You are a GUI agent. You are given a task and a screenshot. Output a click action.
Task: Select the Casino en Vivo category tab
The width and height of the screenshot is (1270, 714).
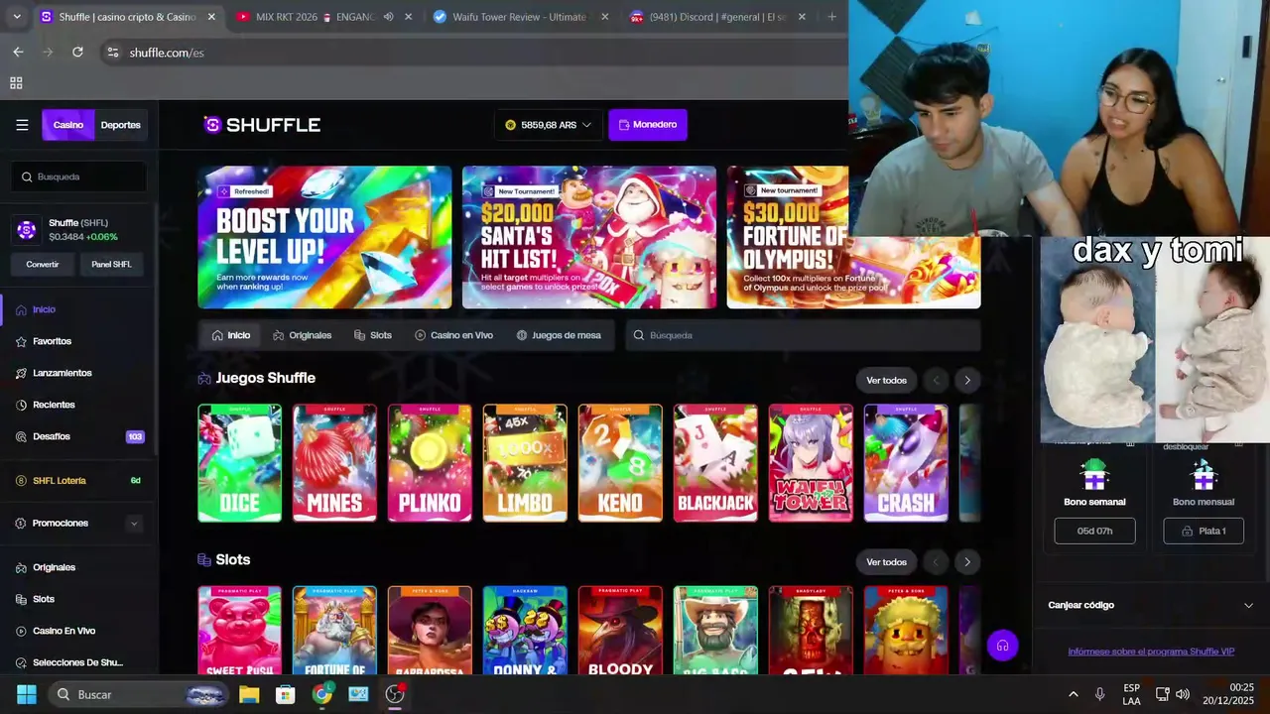tap(453, 335)
